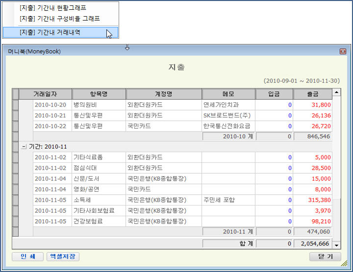Sort by 거래일자 column header

[45, 94]
